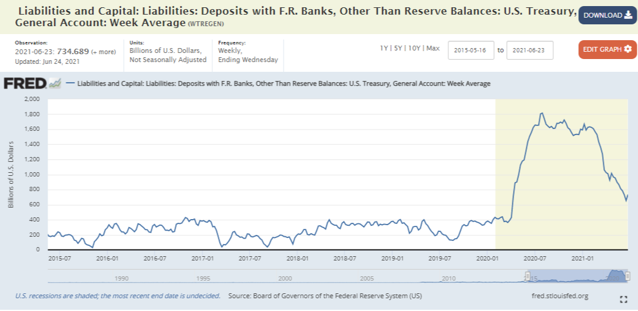Click the Download button
The width and height of the screenshot is (638, 311).
[x=608, y=15]
